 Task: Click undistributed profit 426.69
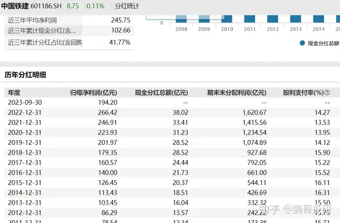coord(257,193)
